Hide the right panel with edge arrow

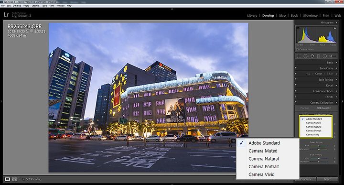click(343, 101)
